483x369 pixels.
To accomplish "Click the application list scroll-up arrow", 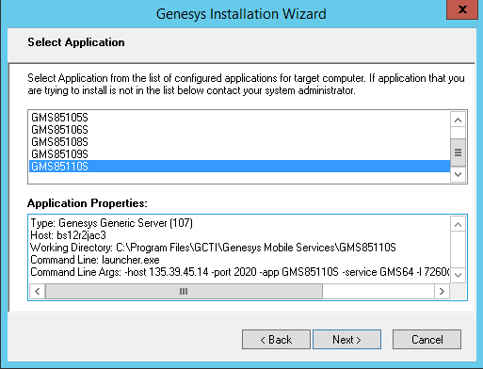I will [458, 120].
